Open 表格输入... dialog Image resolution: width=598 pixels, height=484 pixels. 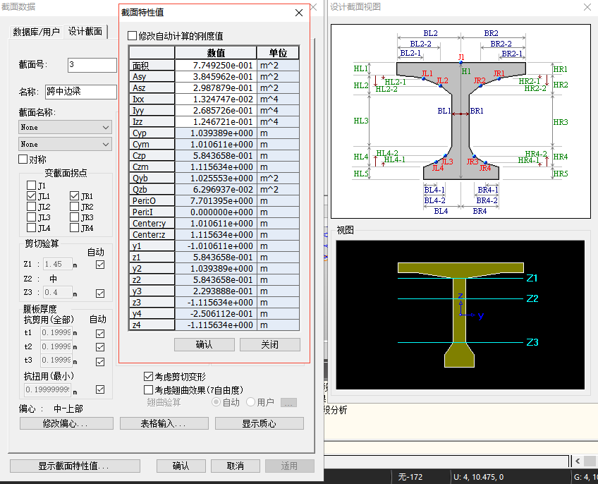(x=164, y=423)
